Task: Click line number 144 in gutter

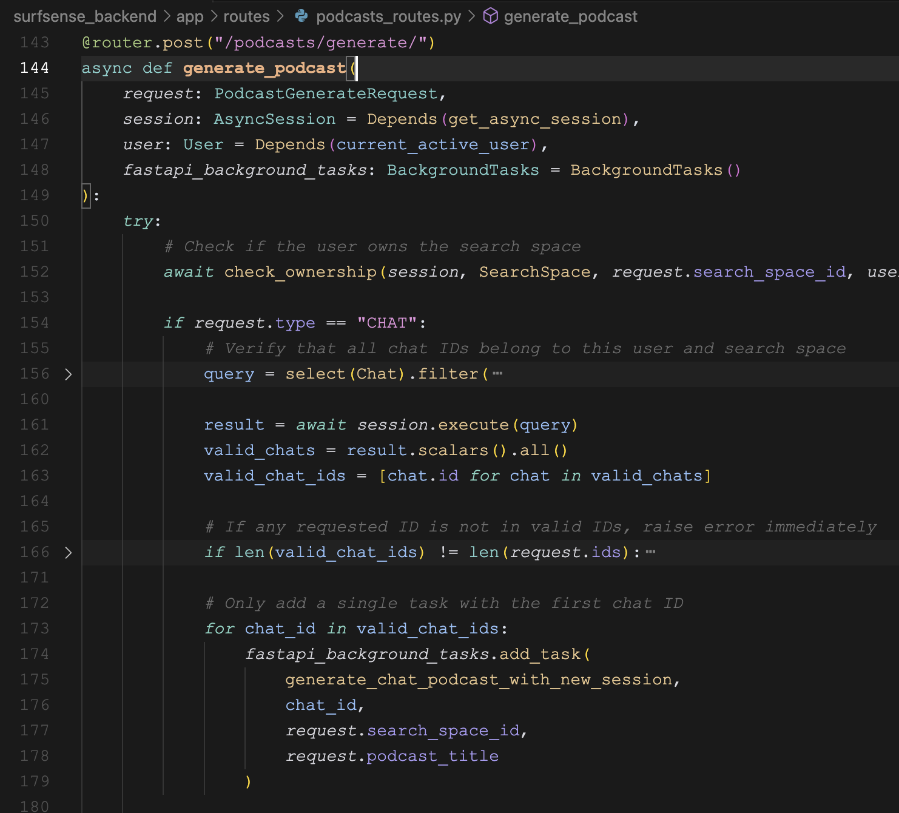Action: tap(35, 68)
